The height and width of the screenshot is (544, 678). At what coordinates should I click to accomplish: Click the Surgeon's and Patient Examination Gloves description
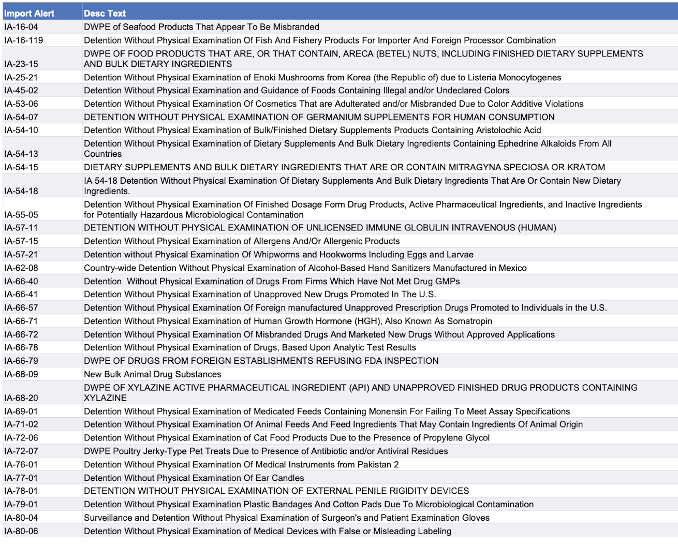click(x=286, y=518)
